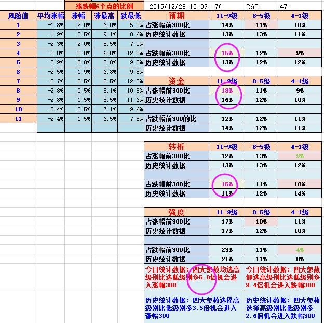Click the red note mentioning 5.8倍
This screenshot has width=324, height=323.
(x=194, y=277)
